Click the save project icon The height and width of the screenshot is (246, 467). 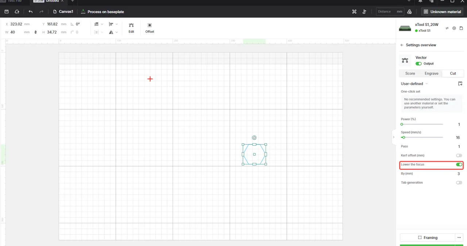click(6, 12)
